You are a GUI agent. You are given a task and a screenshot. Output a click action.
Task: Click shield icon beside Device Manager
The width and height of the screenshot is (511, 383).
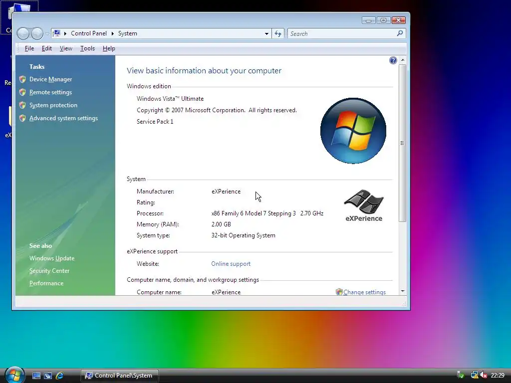pyautogui.click(x=22, y=79)
